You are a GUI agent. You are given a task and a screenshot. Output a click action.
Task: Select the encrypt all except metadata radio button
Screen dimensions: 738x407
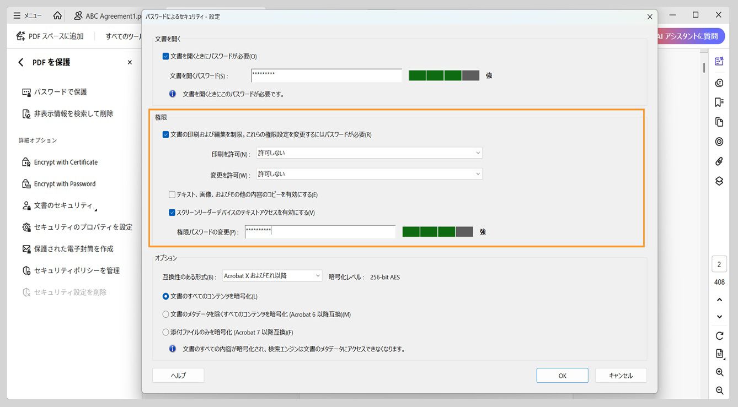165,314
